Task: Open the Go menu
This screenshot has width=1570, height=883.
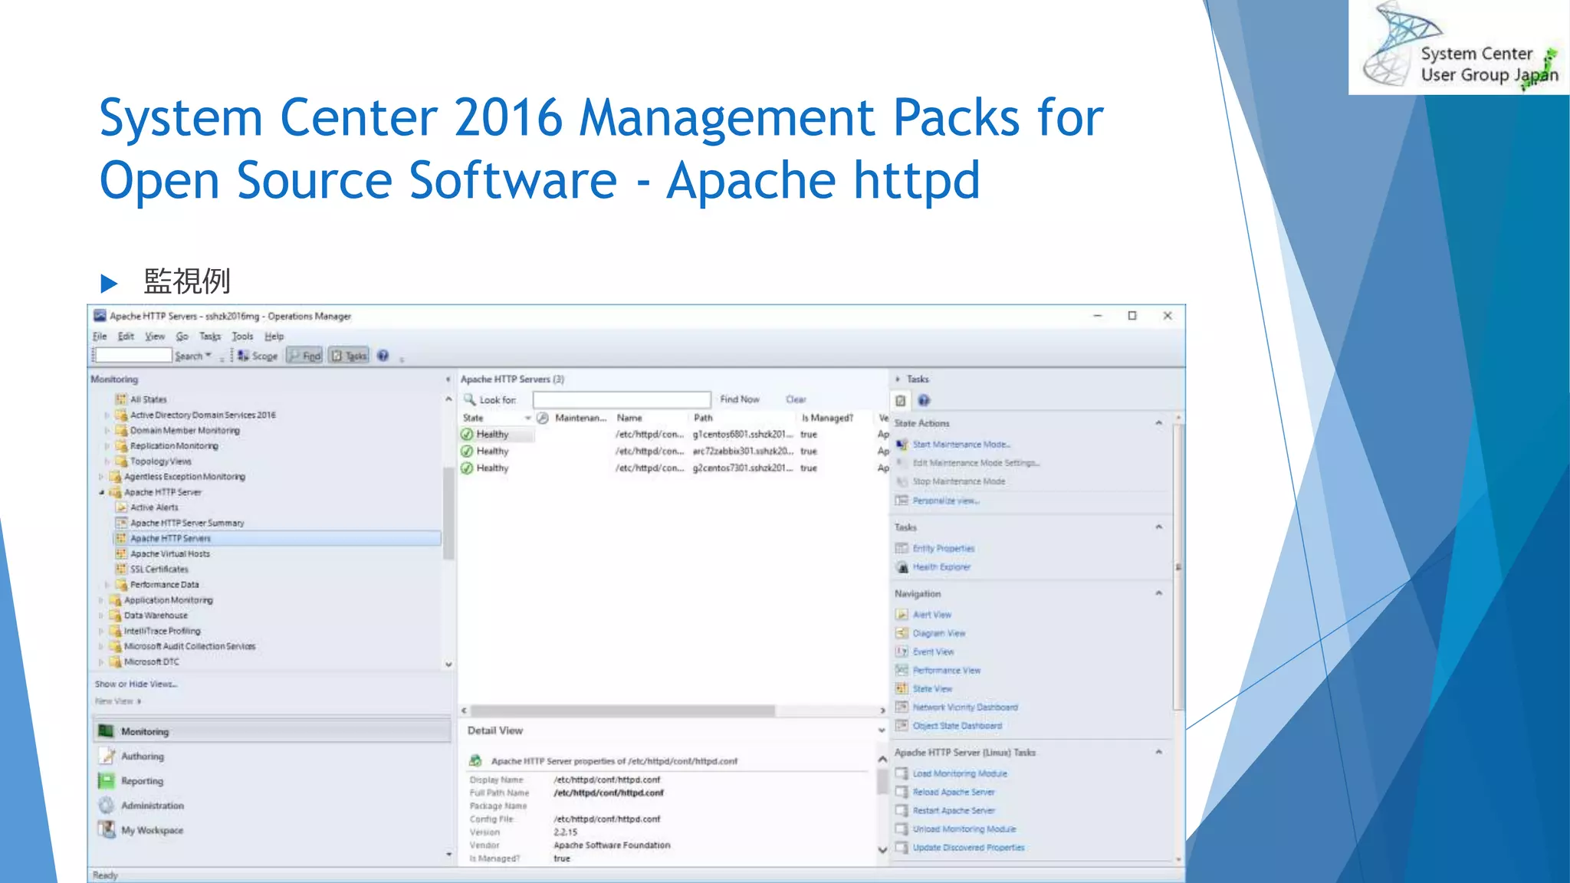Action: click(182, 336)
